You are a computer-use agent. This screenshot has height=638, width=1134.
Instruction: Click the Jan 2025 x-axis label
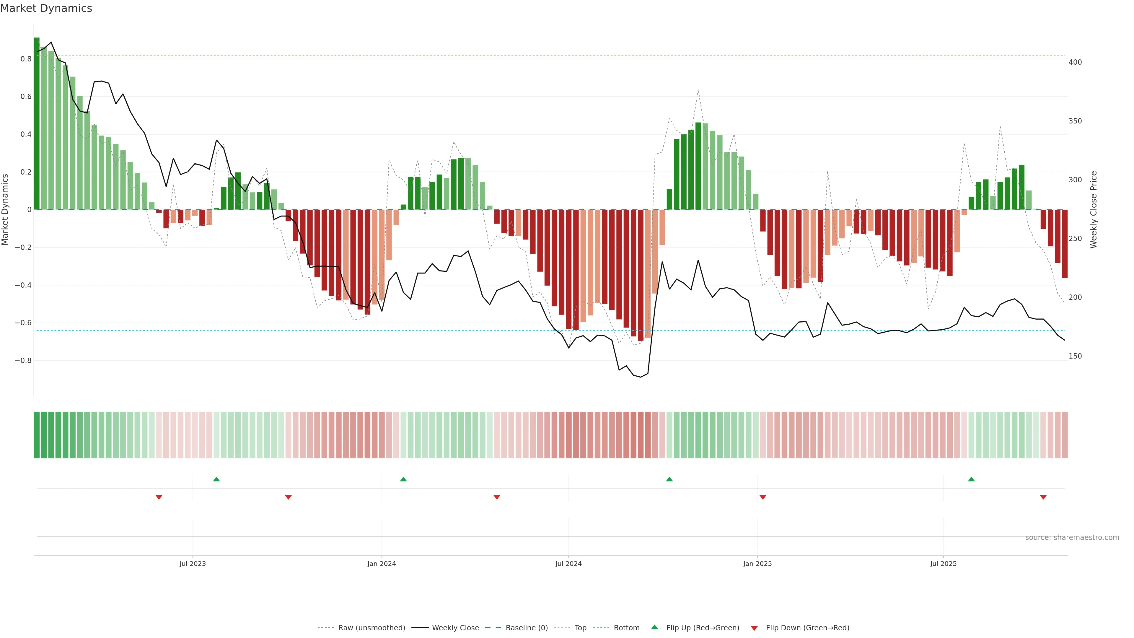click(x=757, y=564)
